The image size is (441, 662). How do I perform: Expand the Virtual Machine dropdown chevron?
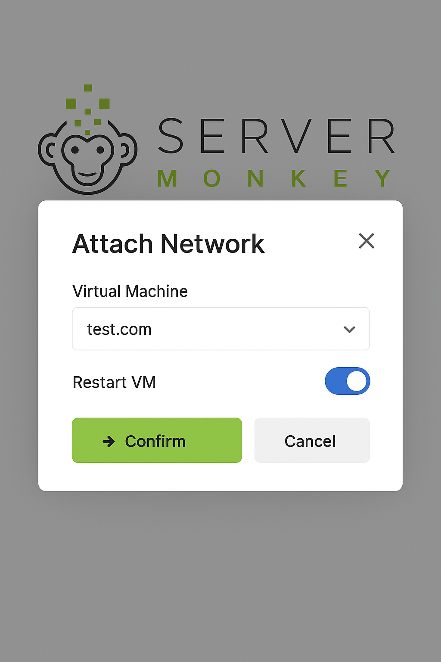coord(349,329)
